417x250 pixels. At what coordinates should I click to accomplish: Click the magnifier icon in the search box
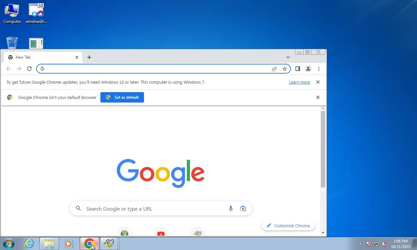pos(78,208)
